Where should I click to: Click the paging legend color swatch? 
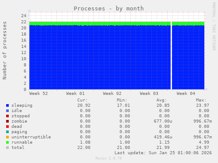coord(7,132)
